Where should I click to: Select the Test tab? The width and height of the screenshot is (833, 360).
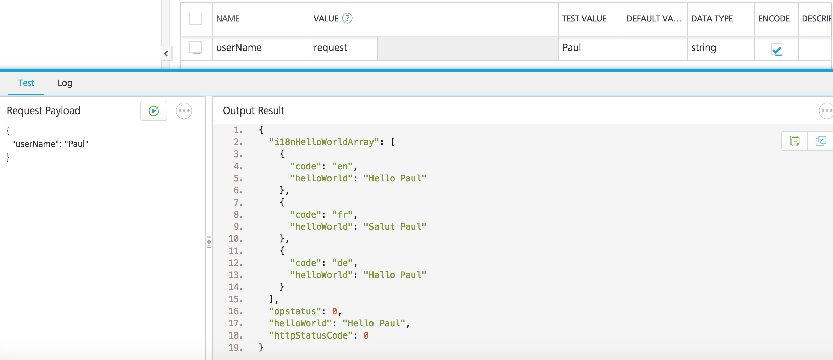[26, 83]
